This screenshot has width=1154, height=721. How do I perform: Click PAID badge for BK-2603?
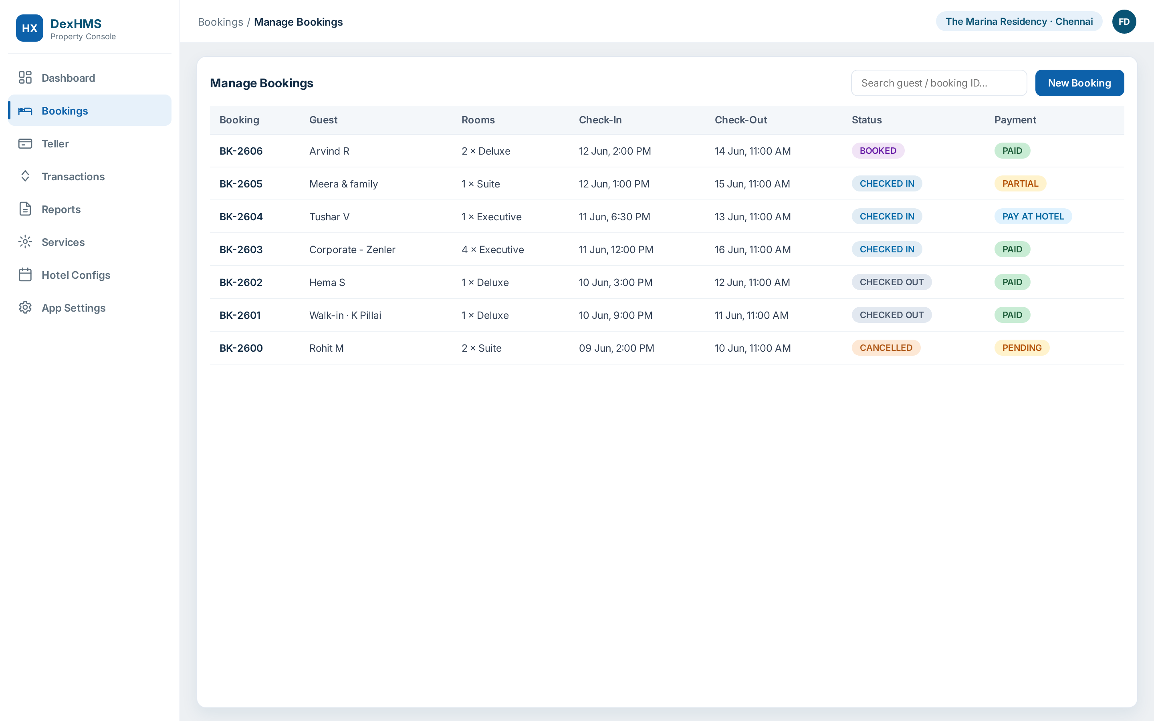[1012, 250]
